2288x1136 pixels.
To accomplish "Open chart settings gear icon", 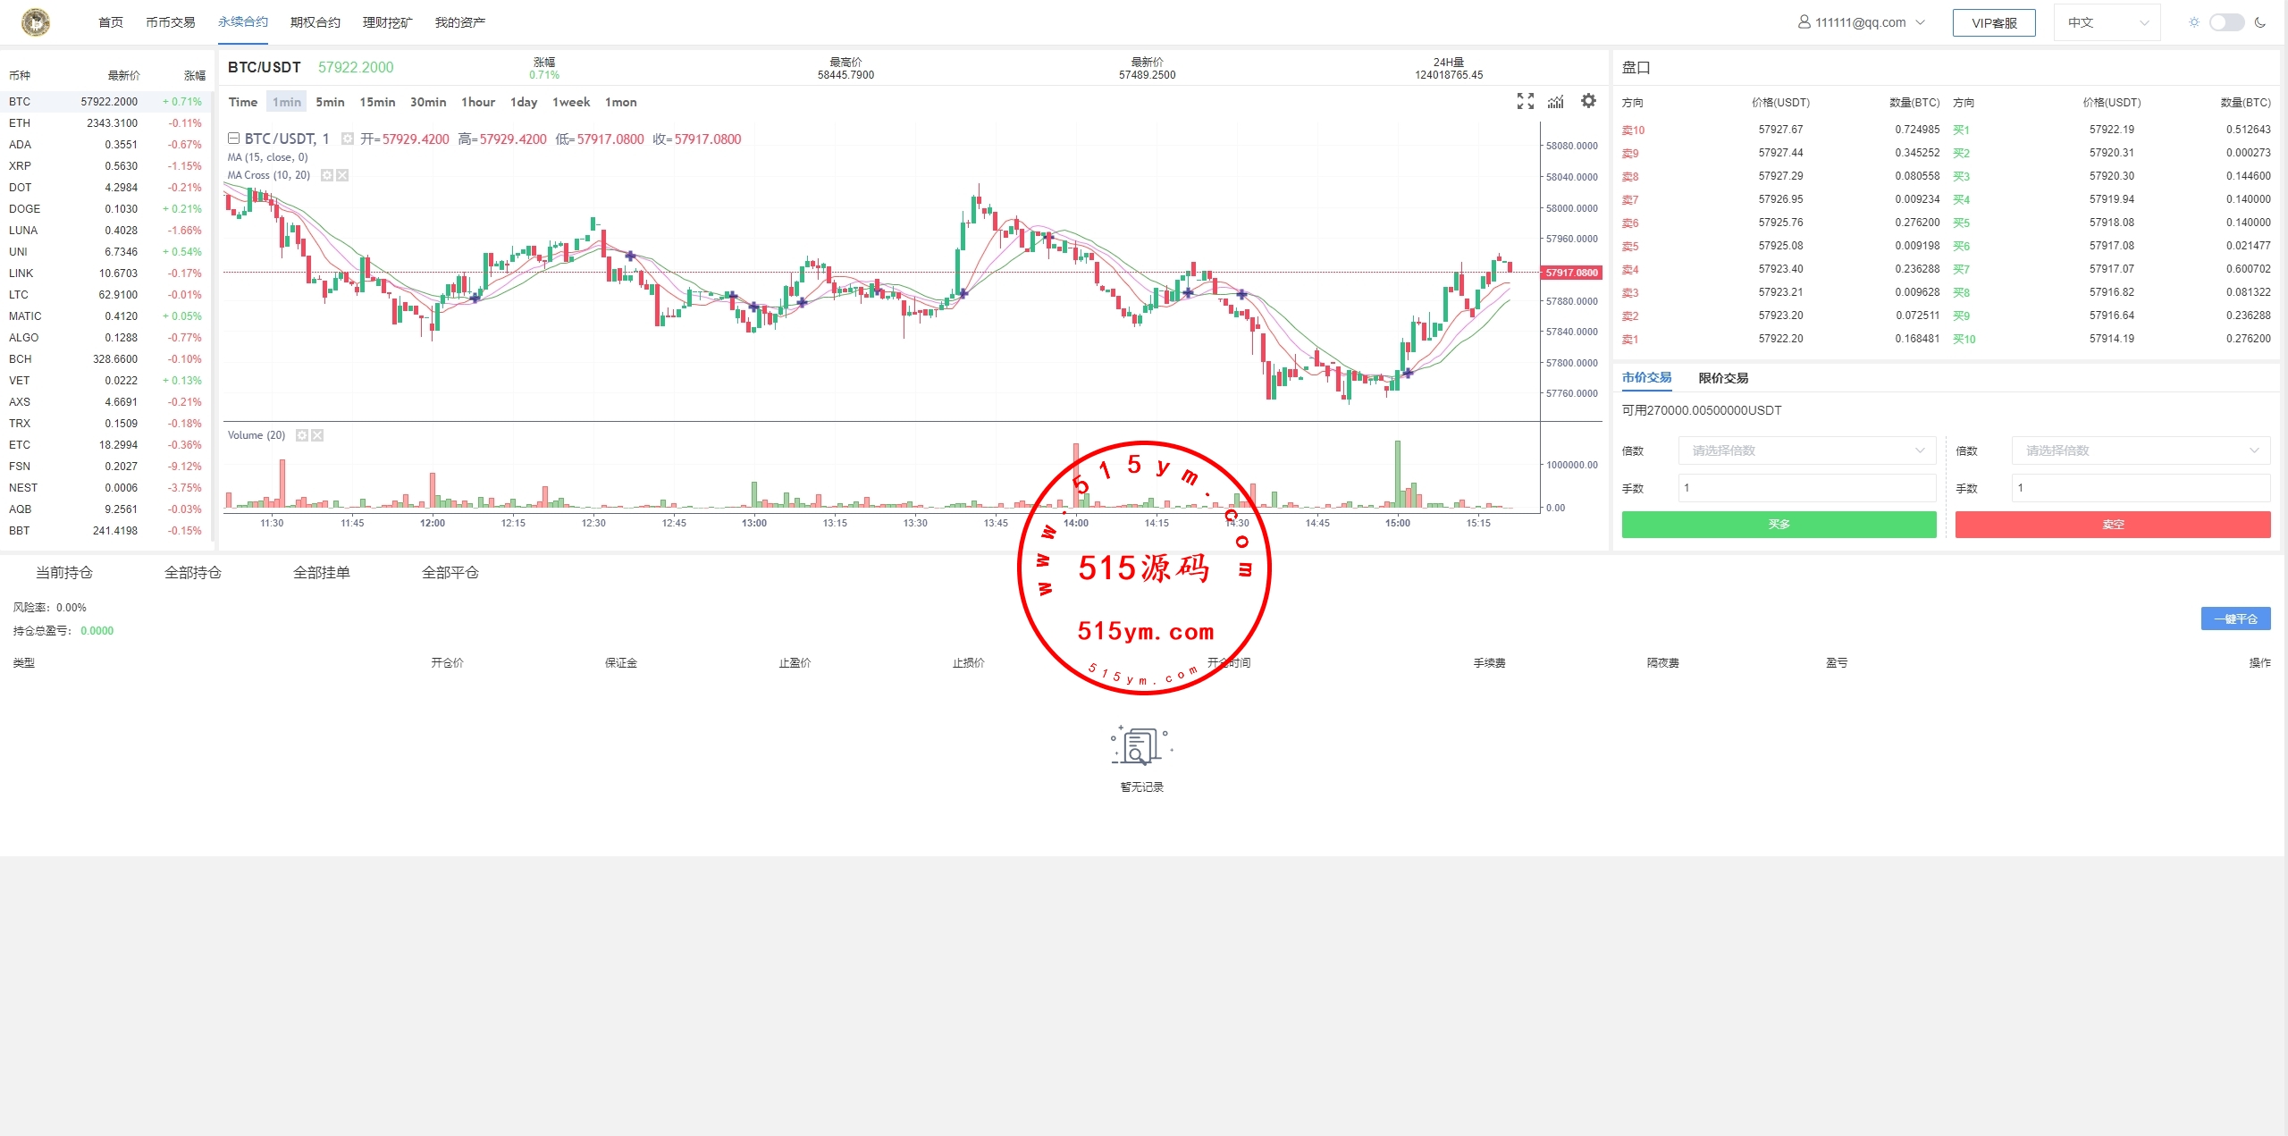I will click(1588, 101).
